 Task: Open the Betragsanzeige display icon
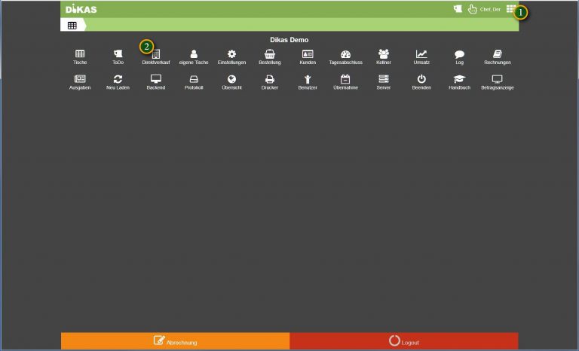498,79
